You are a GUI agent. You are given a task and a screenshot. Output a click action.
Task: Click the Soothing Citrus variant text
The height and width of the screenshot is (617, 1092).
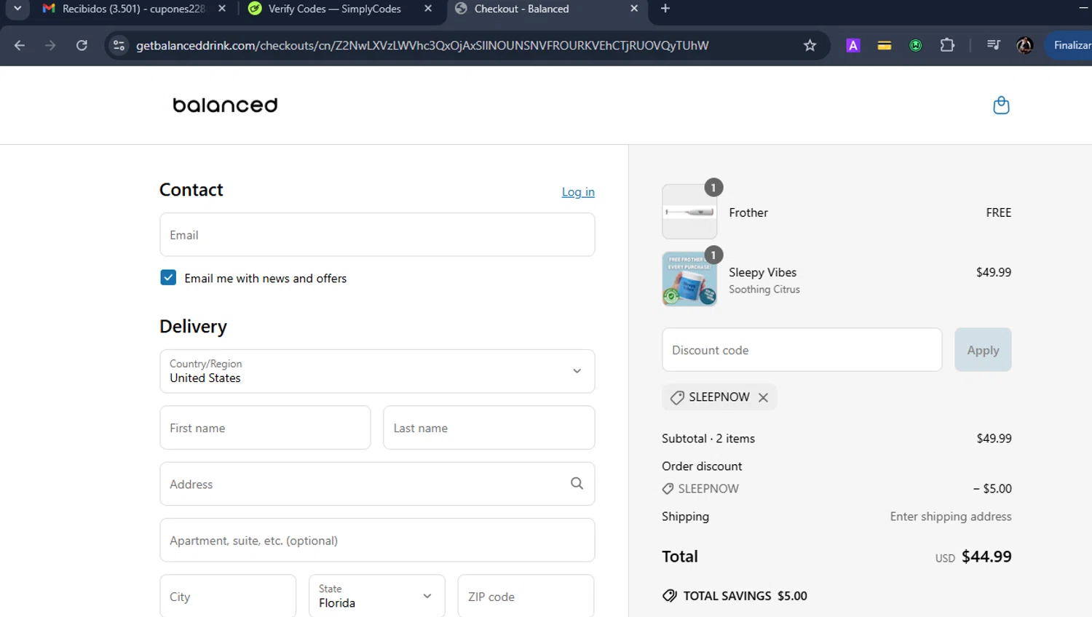764,290
